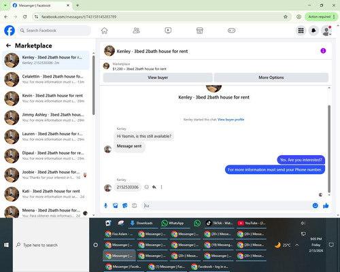Go back in browser

pyautogui.click(x=6, y=16)
